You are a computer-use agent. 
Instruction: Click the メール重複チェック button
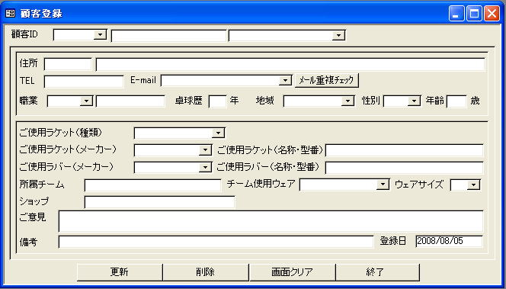point(327,80)
